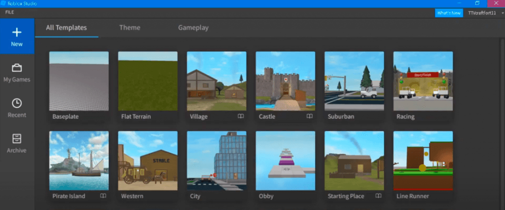Select the Castle template thumbnail

click(286, 81)
